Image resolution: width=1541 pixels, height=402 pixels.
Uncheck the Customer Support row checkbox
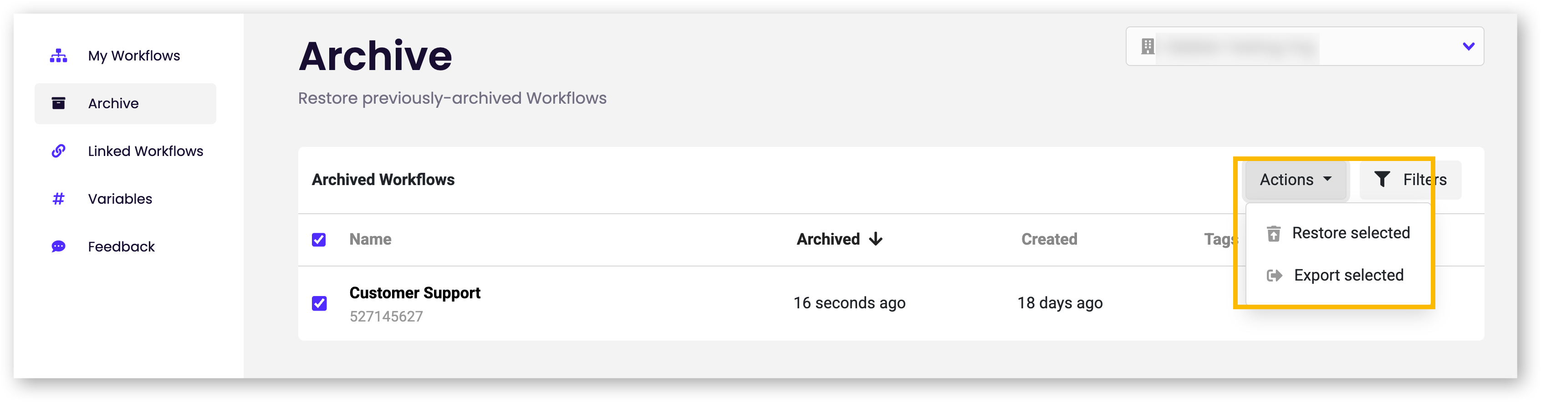tap(319, 303)
